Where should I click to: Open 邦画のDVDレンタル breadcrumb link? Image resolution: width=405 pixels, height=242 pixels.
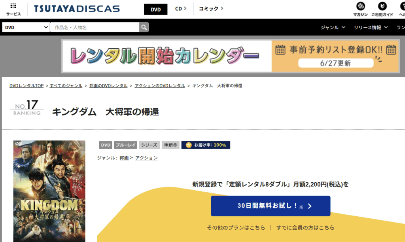[108, 86]
